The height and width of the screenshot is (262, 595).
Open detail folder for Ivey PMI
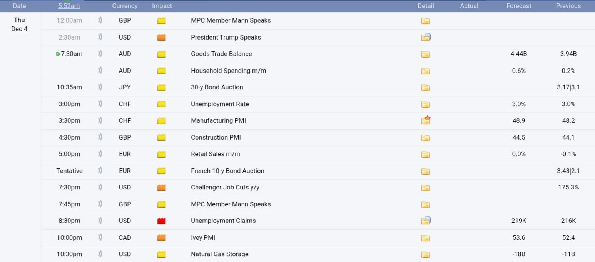[425, 238]
